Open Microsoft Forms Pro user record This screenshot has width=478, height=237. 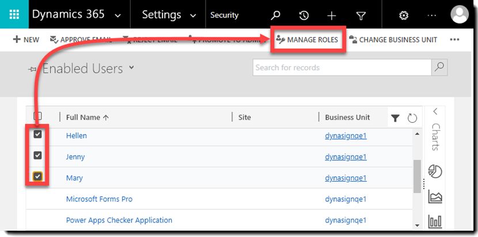[100, 199]
